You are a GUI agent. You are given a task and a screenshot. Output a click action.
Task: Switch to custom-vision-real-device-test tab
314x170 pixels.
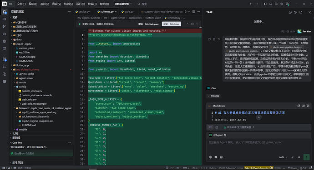162,12
